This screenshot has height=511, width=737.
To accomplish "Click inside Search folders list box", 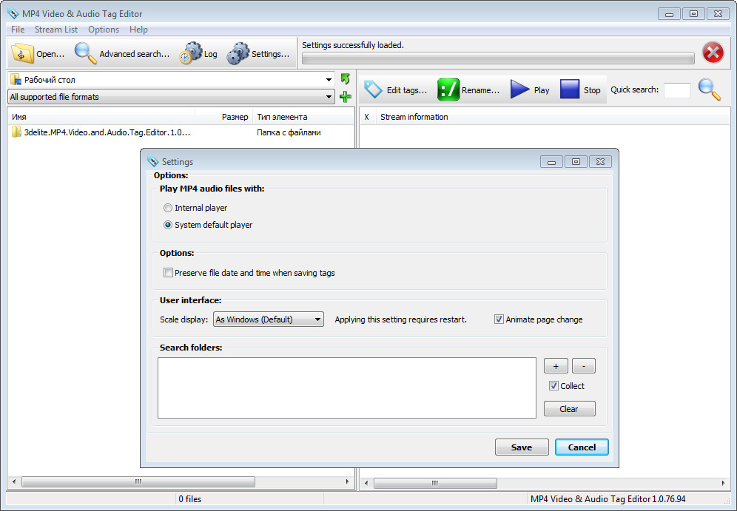I will [347, 388].
